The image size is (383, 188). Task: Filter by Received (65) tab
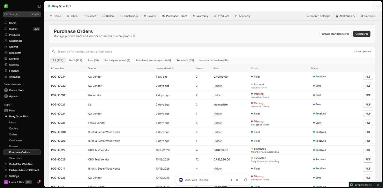(x=185, y=61)
